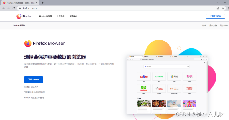Screen dimensions: 229x120
Task: Reload the page with the refresh icon
Action: pos(14,8)
